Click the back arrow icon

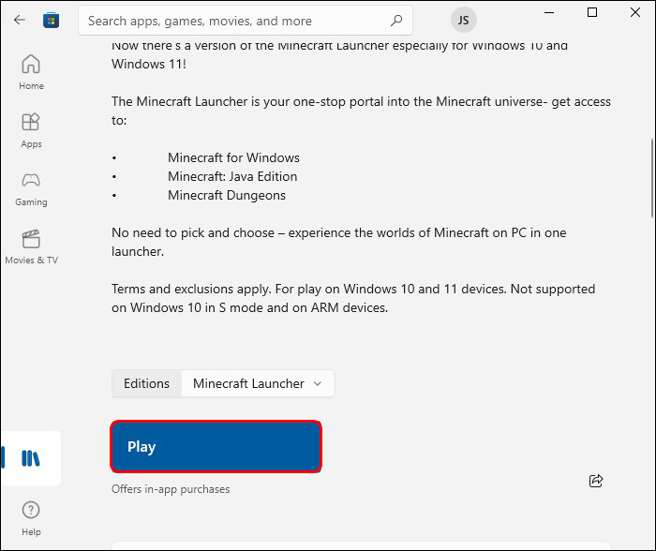point(20,20)
